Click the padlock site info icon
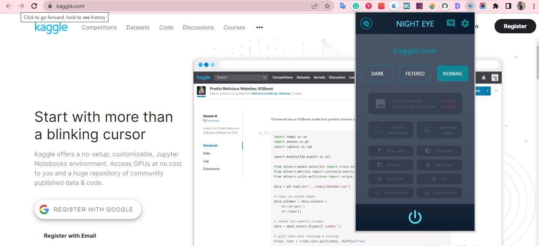The height and width of the screenshot is (246, 539). coord(50,6)
